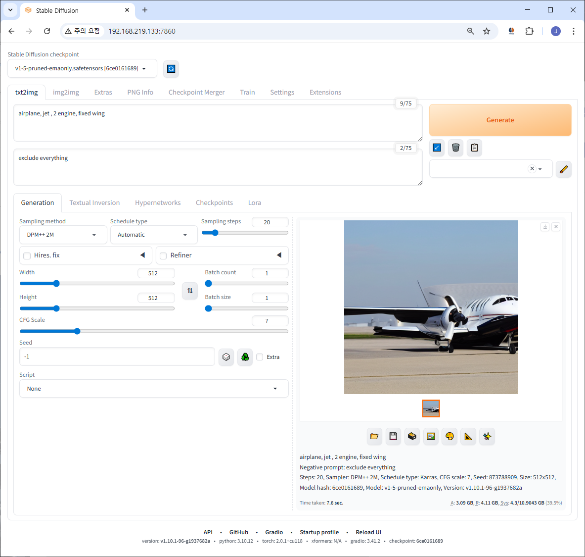Viewport: 585px width, 557px height.
Task: Switch to Lora tab
Action: [255, 203]
